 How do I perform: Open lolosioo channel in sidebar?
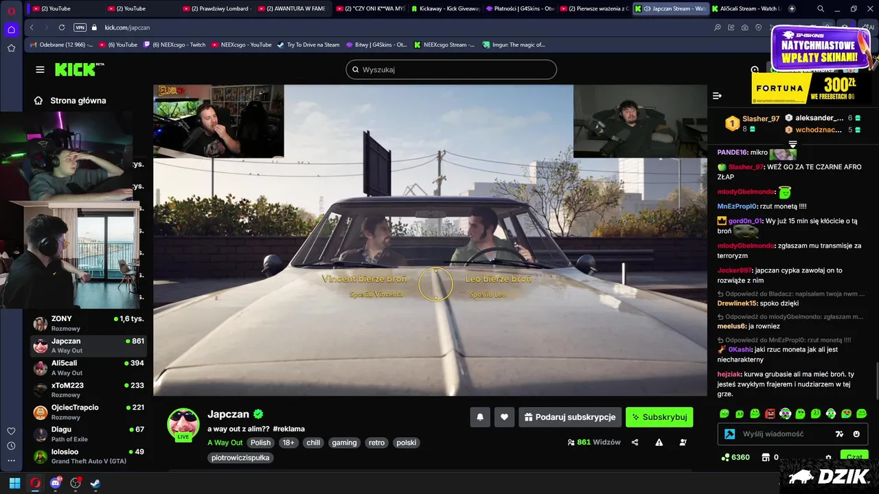tap(89, 456)
